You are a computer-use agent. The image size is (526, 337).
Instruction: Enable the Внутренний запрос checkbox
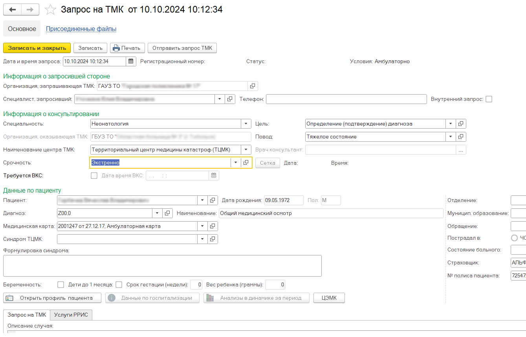(489, 99)
